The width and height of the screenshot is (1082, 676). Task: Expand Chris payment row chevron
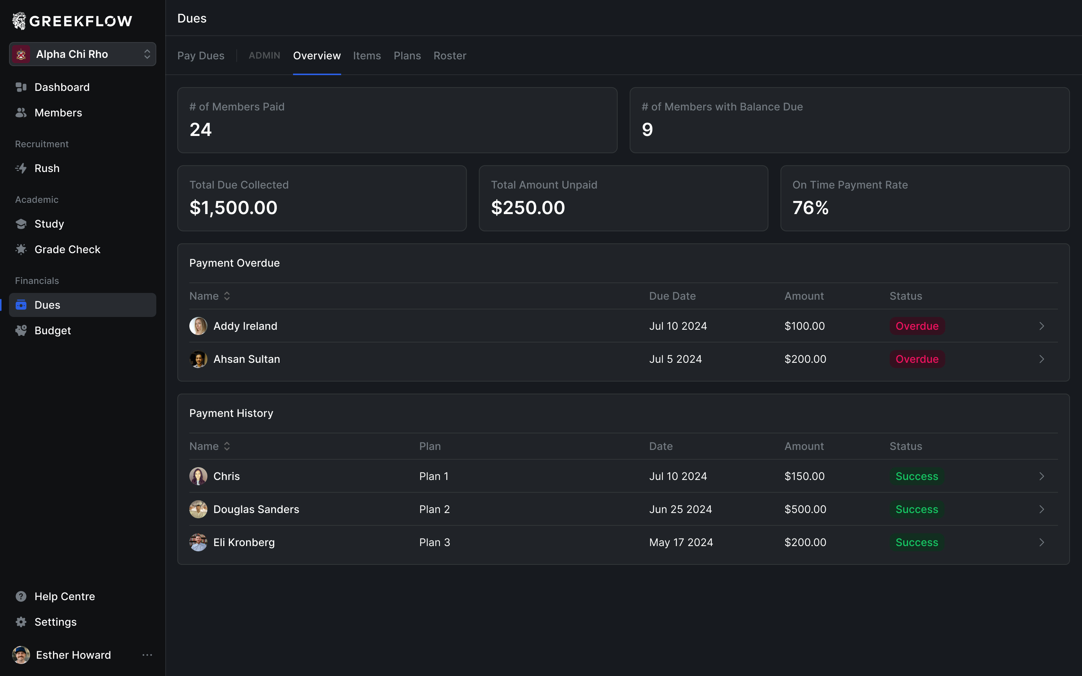(1042, 476)
